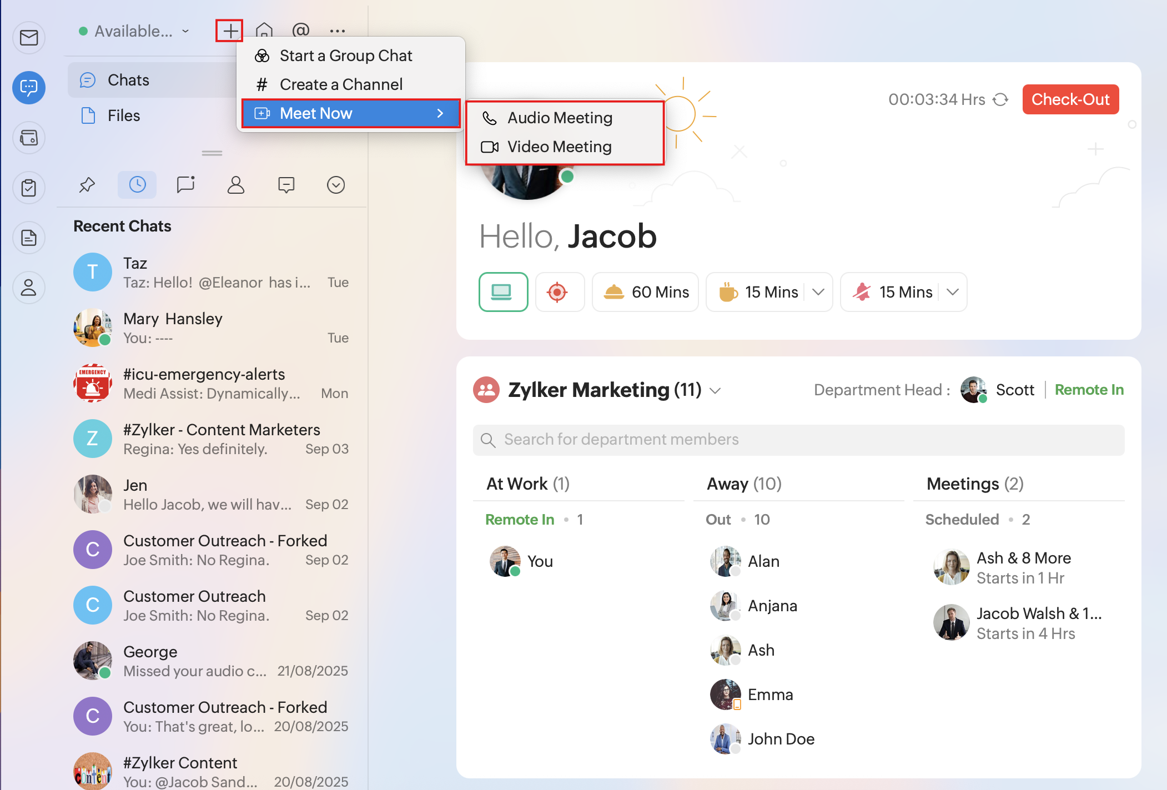Click the pinned chats pin icon
The width and height of the screenshot is (1167, 790).
[x=87, y=185]
